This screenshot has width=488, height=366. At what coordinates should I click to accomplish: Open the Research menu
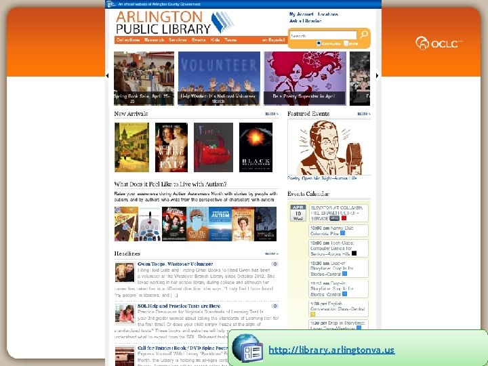[154, 40]
